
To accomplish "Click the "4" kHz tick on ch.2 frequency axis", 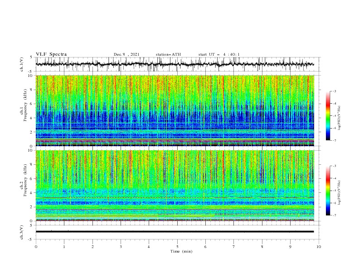I will pos(32,193).
